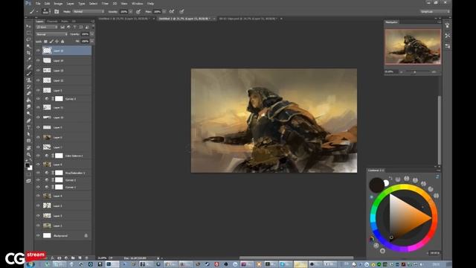Switch to the Paths panel tab
Screen dimensions: 476x268
tap(65, 22)
